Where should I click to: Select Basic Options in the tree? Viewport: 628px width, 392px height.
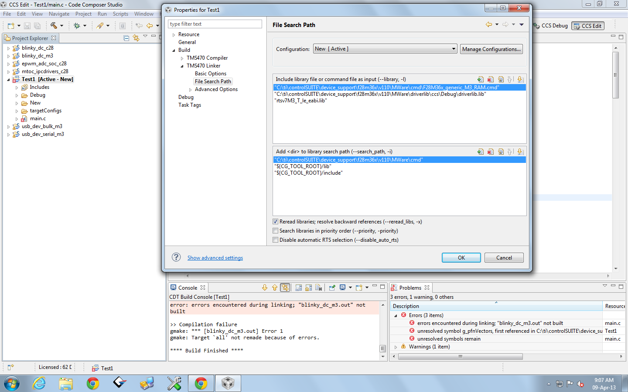(x=211, y=74)
